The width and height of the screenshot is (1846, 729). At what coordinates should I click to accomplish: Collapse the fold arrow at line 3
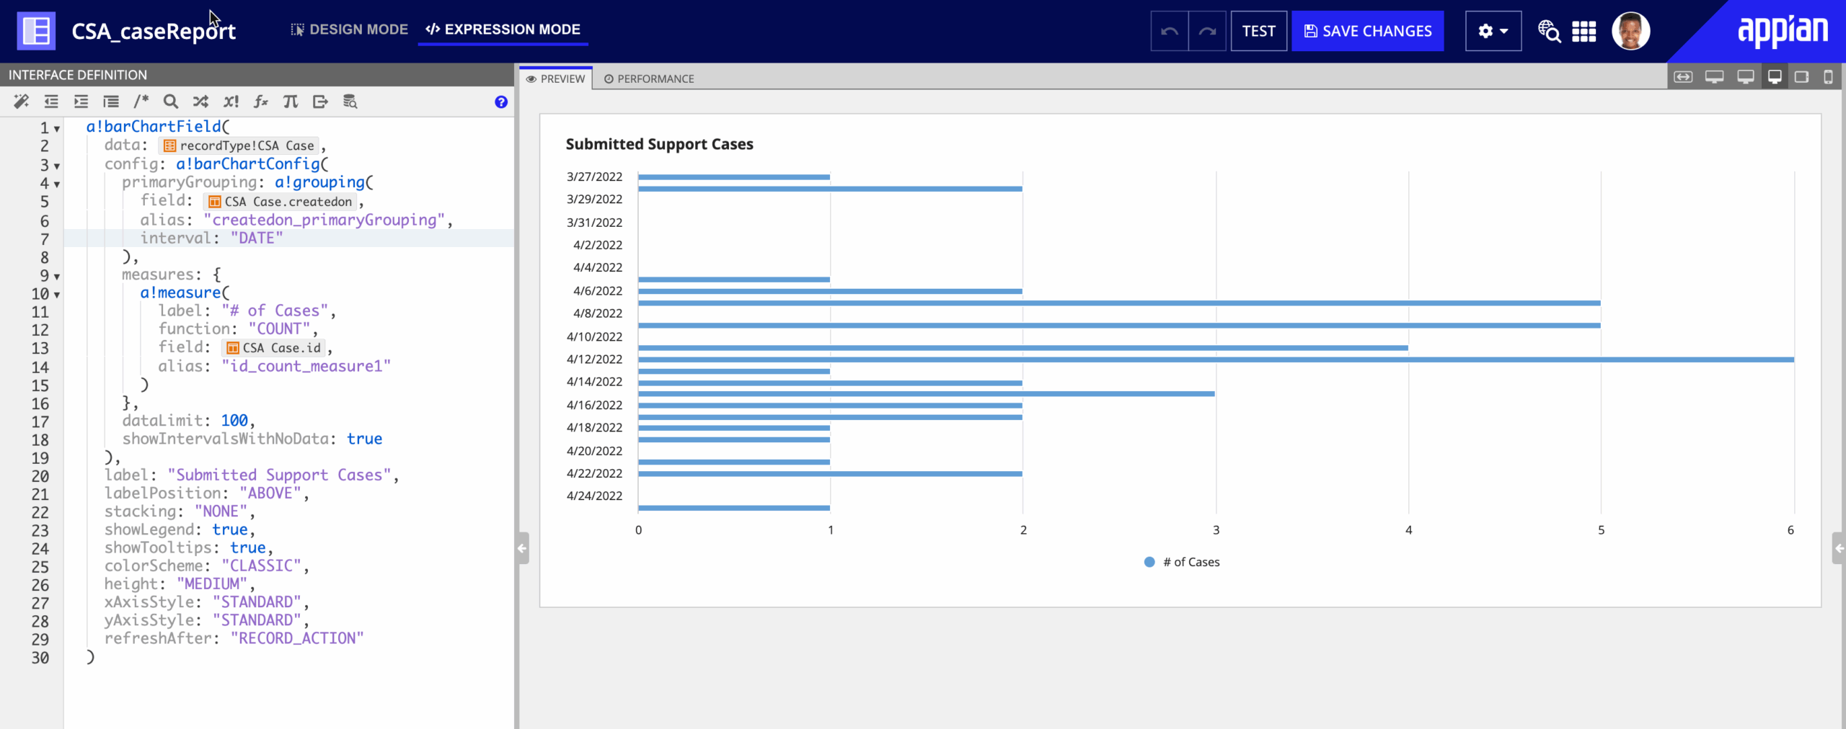pos(57,166)
